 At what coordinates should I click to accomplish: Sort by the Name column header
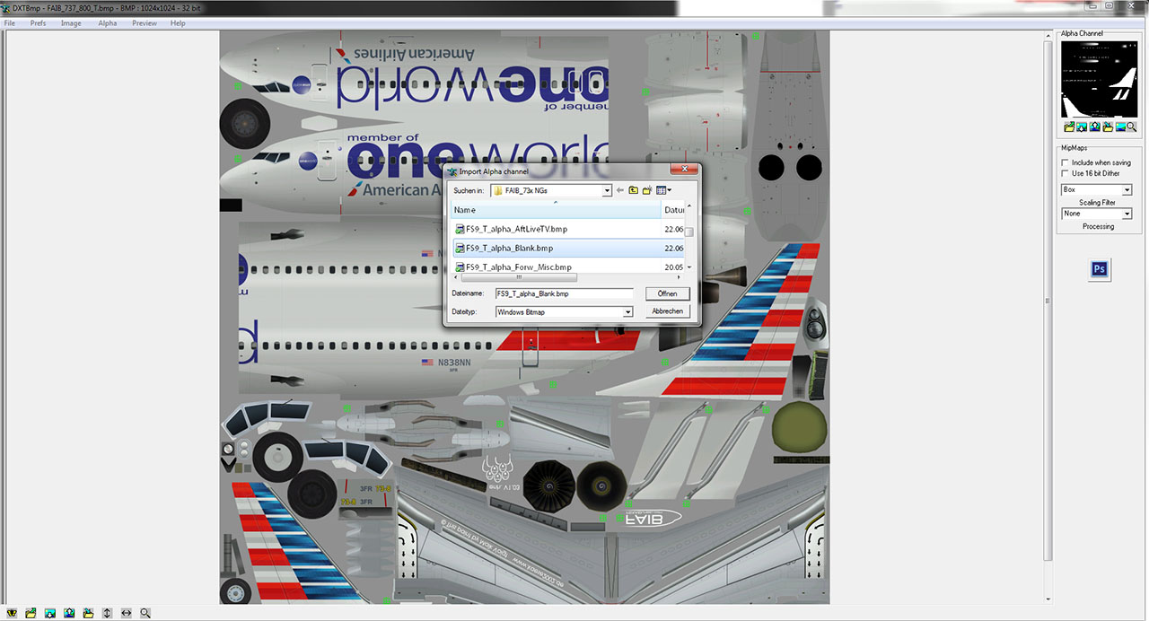tap(555, 209)
